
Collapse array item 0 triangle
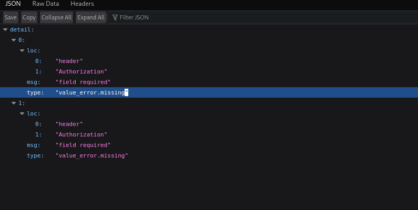[14, 40]
